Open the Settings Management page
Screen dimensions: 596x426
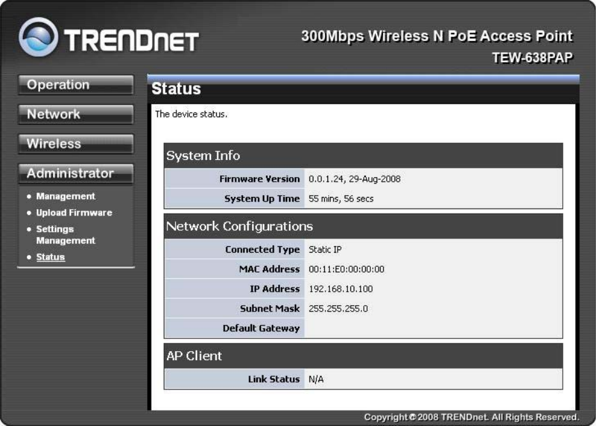coord(65,235)
